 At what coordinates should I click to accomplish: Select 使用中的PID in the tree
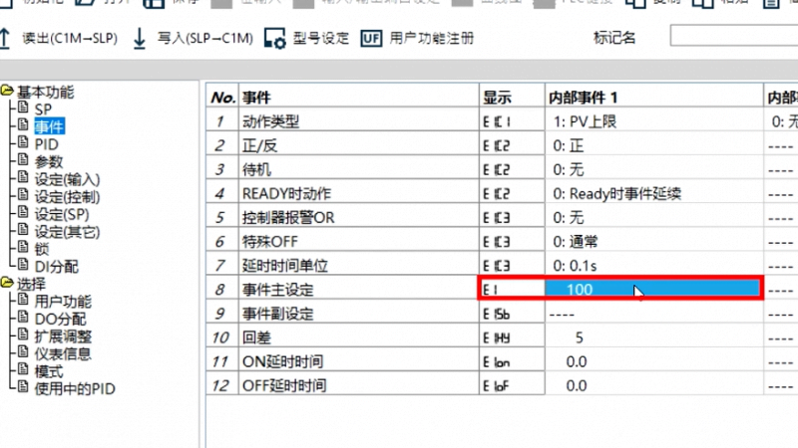click(x=75, y=388)
